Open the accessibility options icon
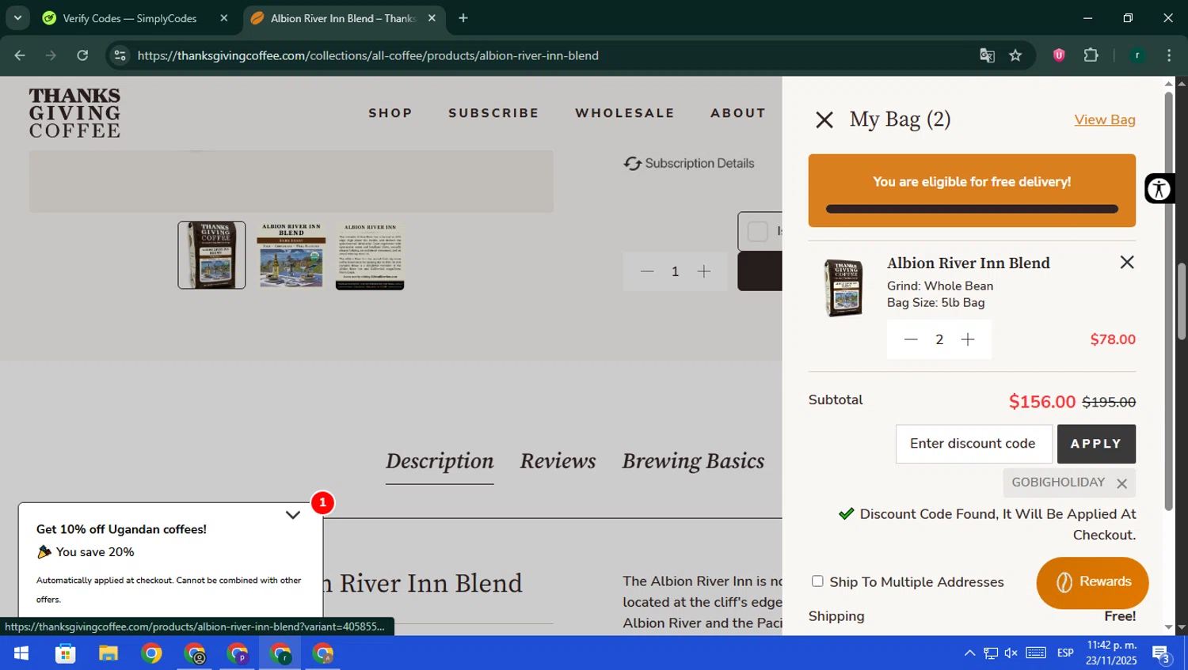This screenshot has height=670, width=1188. coord(1159,189)
